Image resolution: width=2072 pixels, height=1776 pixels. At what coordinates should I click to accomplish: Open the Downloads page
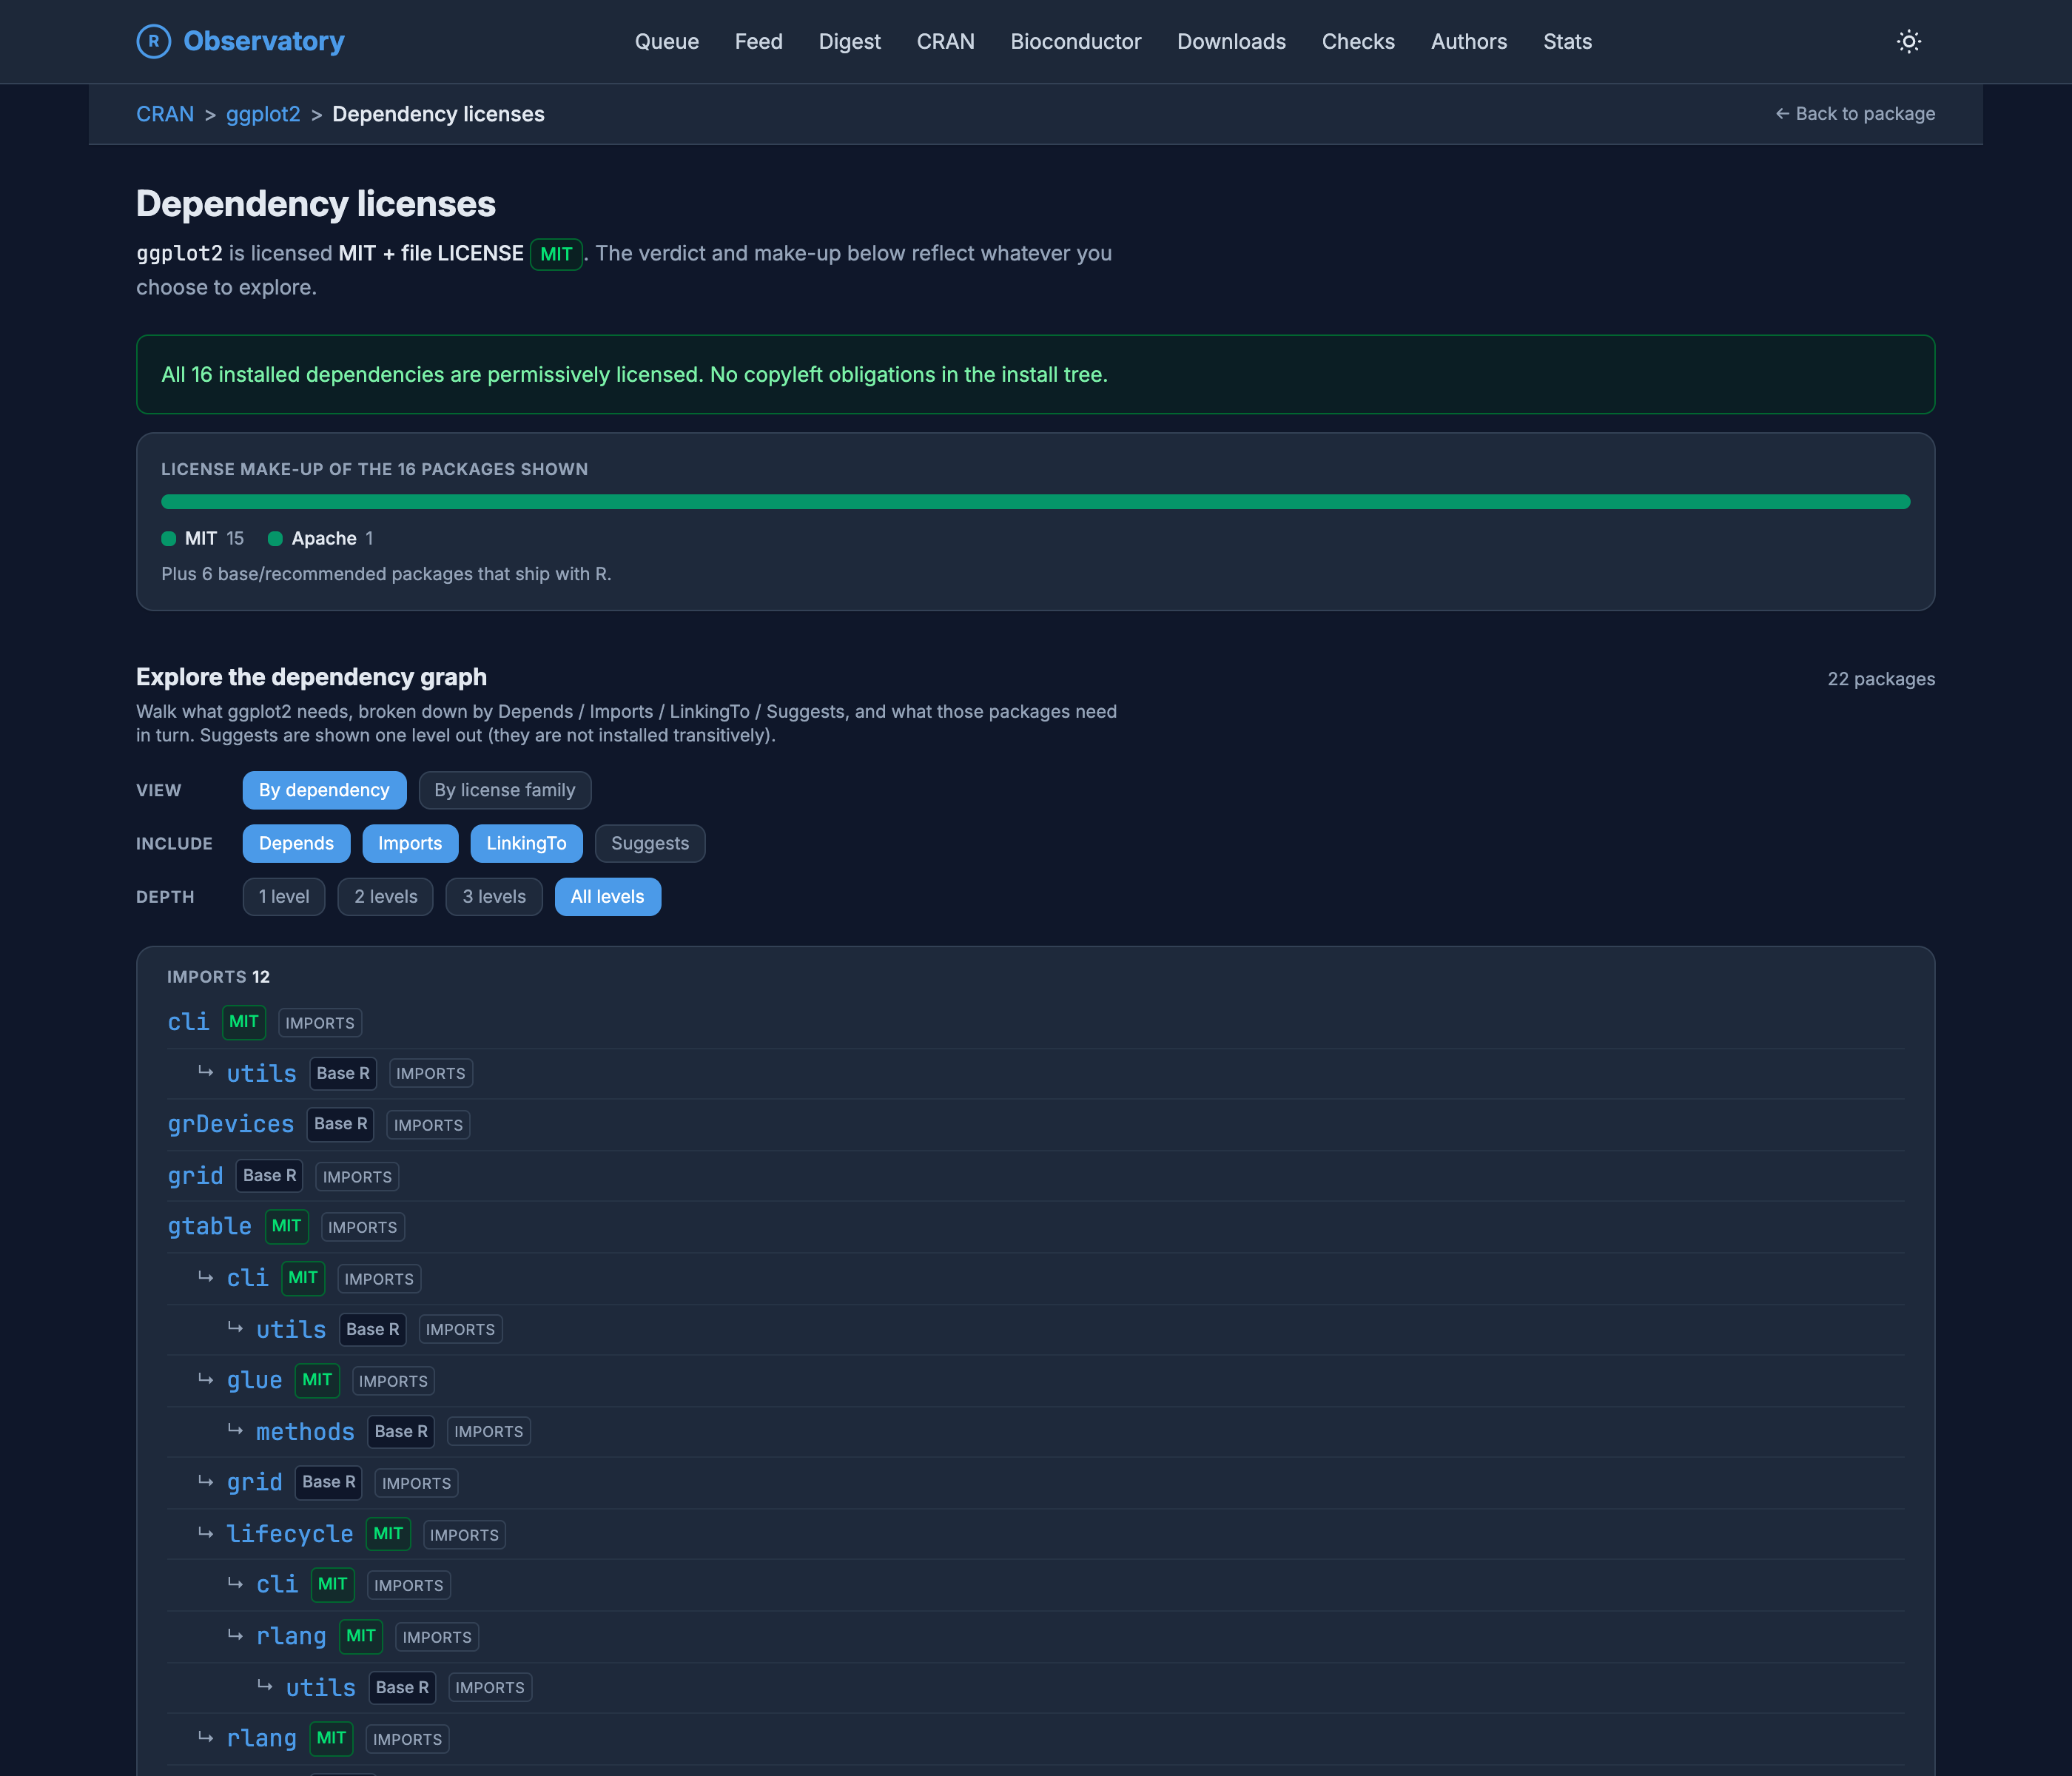point(1231,41)
